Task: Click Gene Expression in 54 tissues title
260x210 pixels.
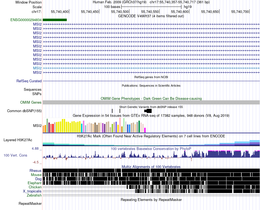Action: click(151, 115)
